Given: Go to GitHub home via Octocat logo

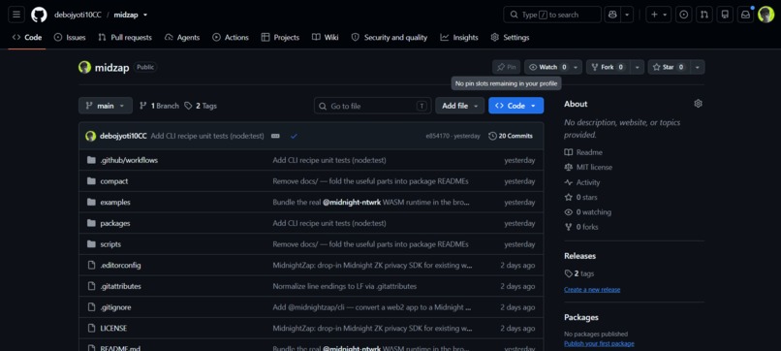Looking at the screenshot, I should 40,15.
